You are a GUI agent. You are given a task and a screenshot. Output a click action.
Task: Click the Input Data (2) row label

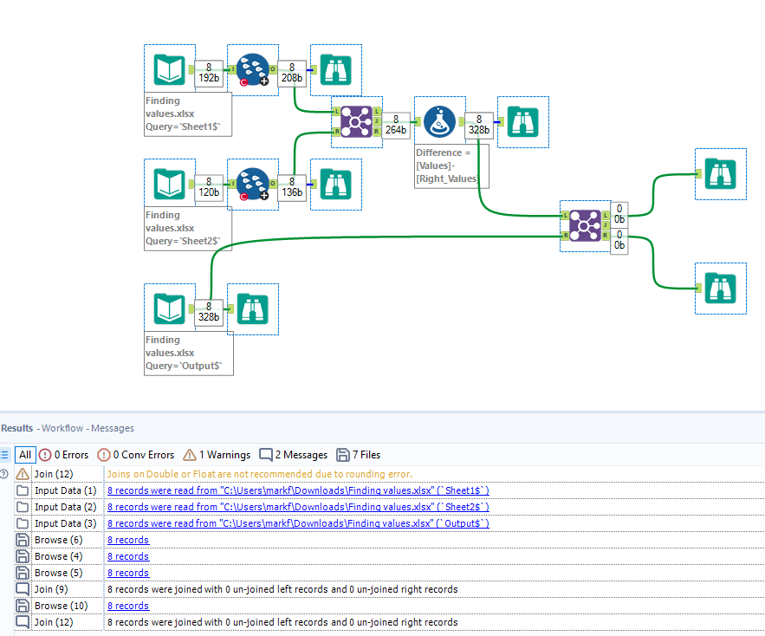(65, 507)
